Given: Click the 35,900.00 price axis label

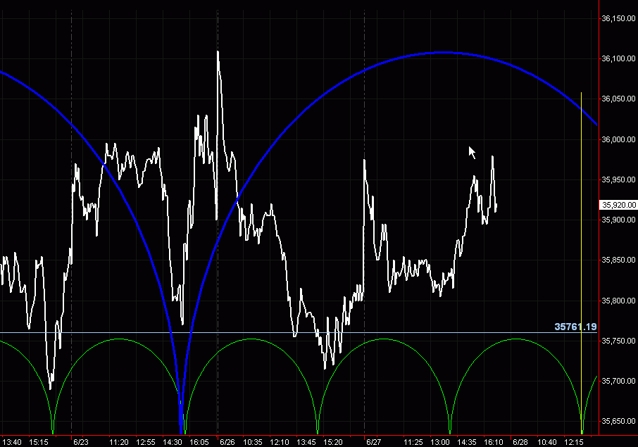Looking at the screenshot, I should point(618,220).
